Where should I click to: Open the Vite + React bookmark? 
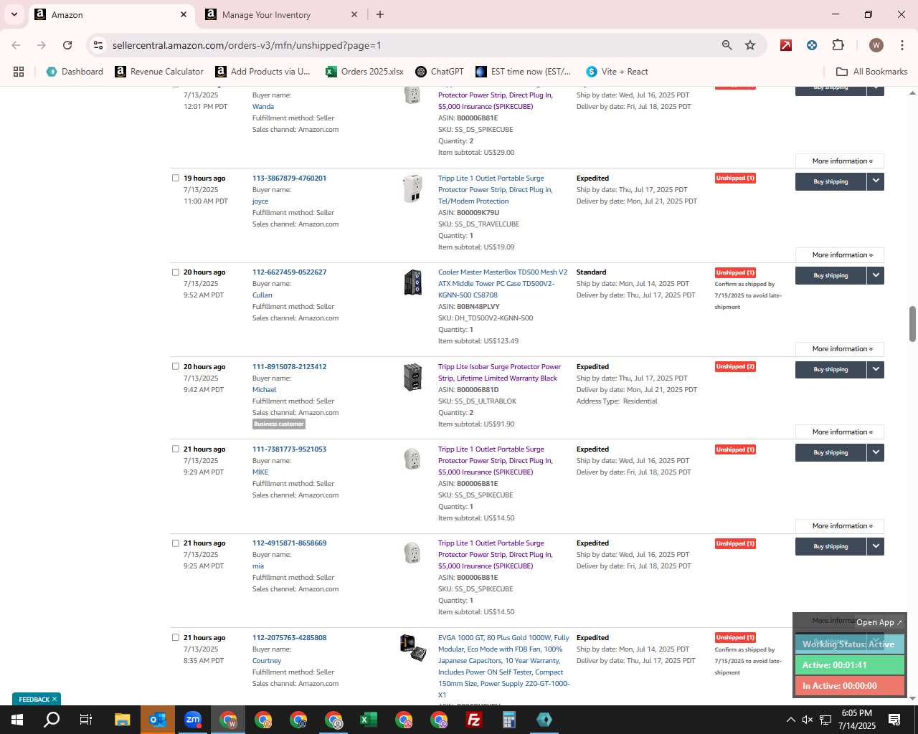(617, 72)
